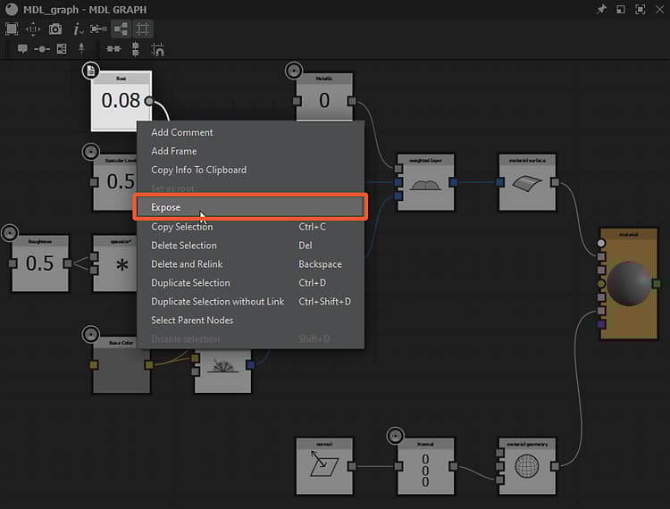Click the output connector of the 0.08 node
This screenshot has height=509, width=670.
point(148,101)
